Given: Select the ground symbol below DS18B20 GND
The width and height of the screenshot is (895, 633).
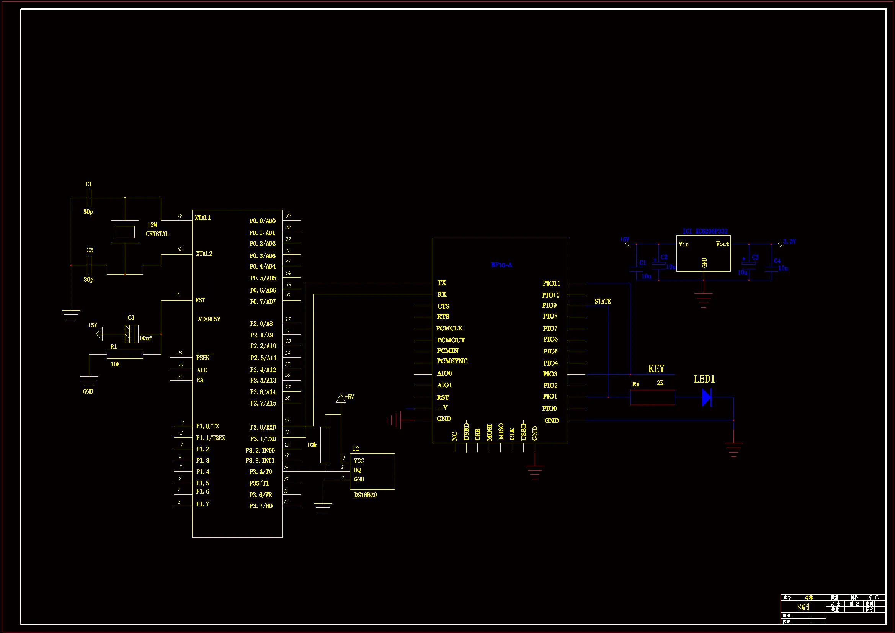Looking at the screenshot, I should click(x=323, y=507).
